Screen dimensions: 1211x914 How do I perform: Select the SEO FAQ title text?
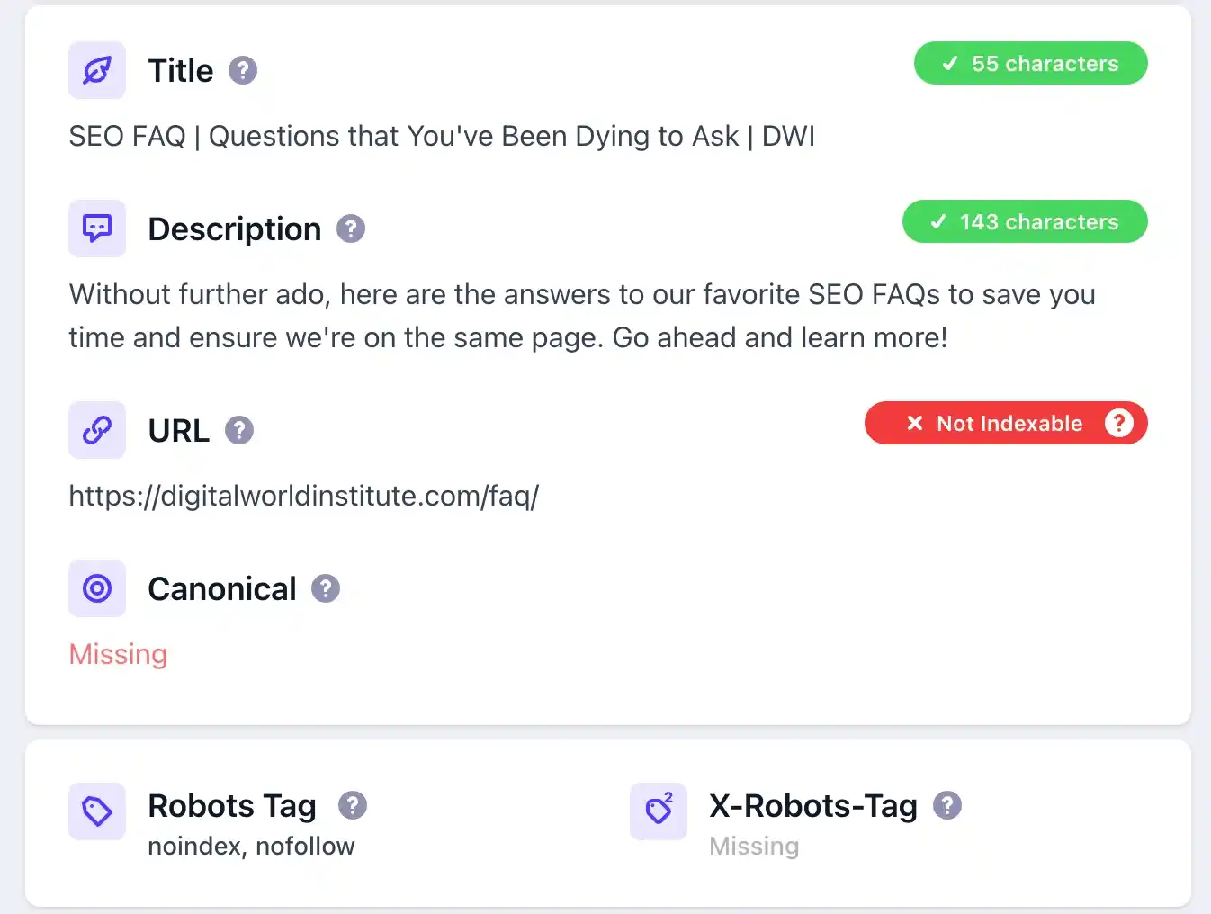(442, 136)
